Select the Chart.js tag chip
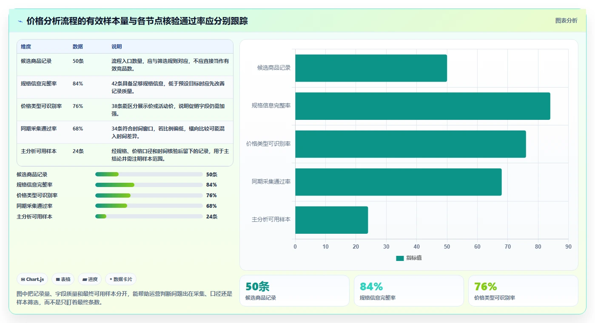The height and width of the screenshot is (323, 595). [x=32, y=279]
